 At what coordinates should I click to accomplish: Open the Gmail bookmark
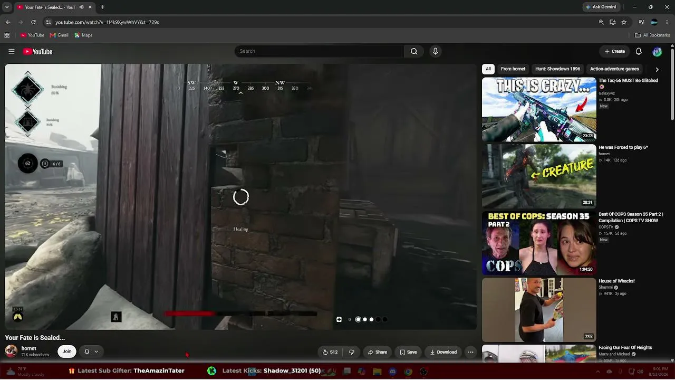59,35
